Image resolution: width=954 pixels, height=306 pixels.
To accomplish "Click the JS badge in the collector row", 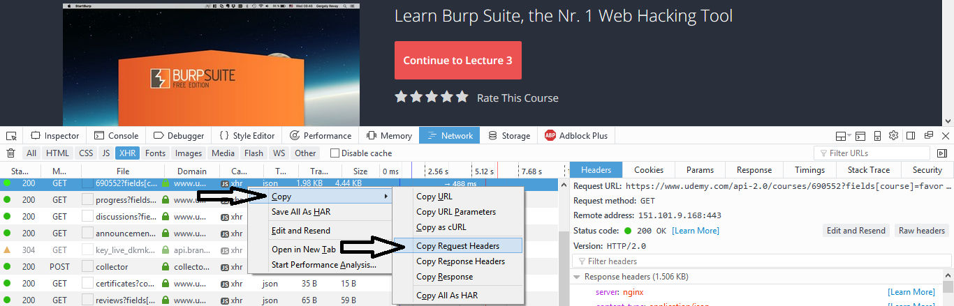I will (225, 267).
